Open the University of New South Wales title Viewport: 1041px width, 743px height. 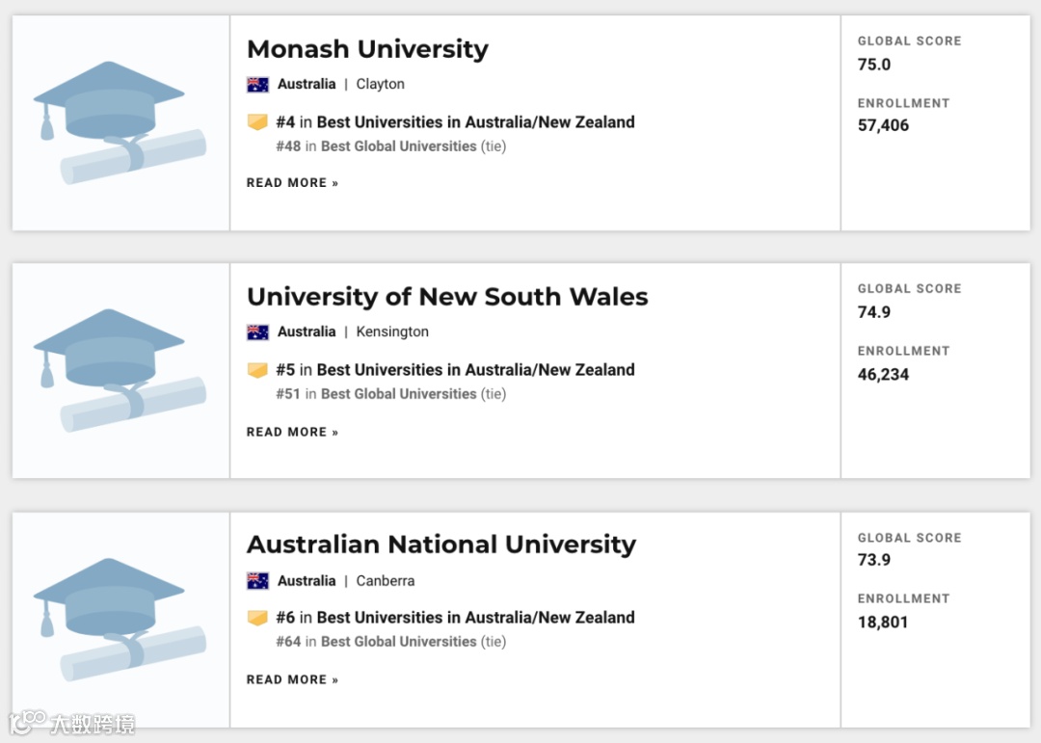click(447, 297)
